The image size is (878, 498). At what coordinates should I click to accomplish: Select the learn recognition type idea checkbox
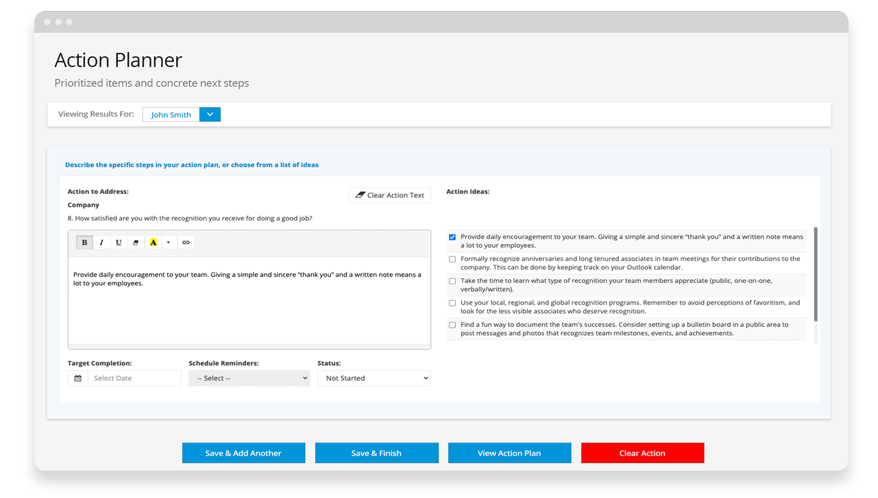[x=452, y=281]
